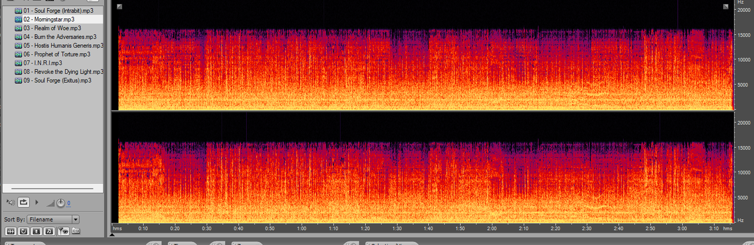Open the Sort By Filename dropdown
This screenshot has height=245, width=754.
pos(53,219)
